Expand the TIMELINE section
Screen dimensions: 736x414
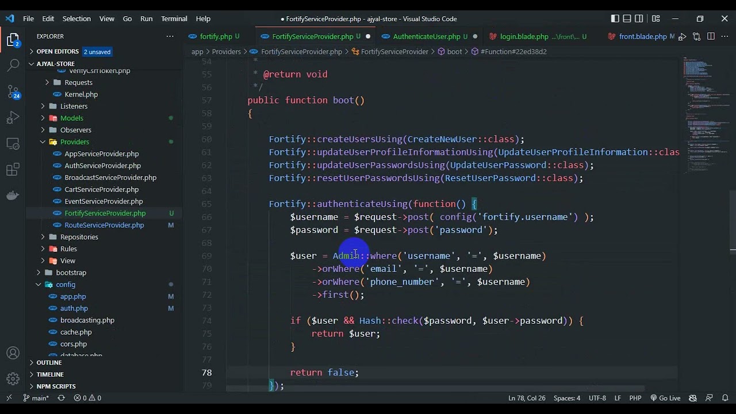pyautogui.click(x=49, y=374)
